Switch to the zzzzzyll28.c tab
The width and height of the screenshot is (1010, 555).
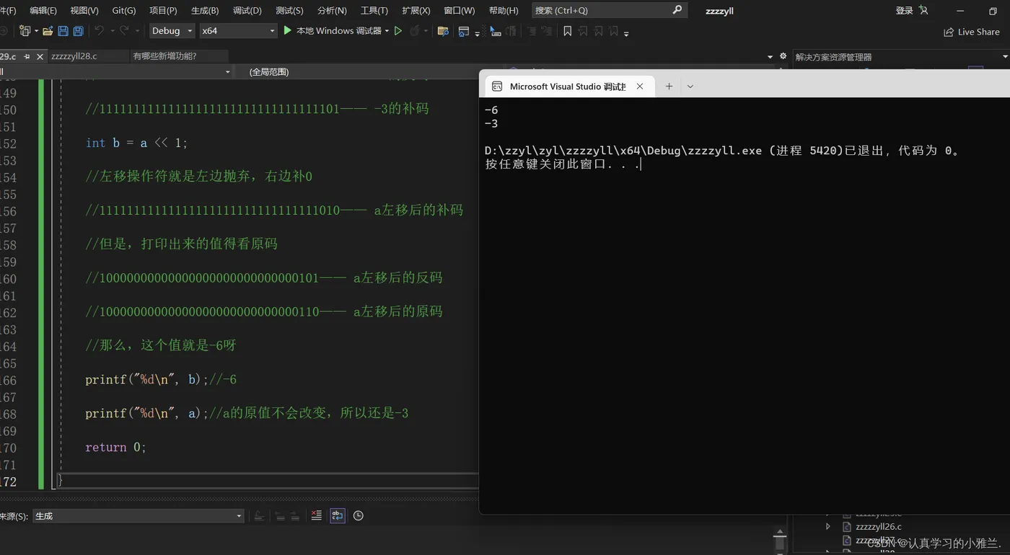tap(74, 56)
